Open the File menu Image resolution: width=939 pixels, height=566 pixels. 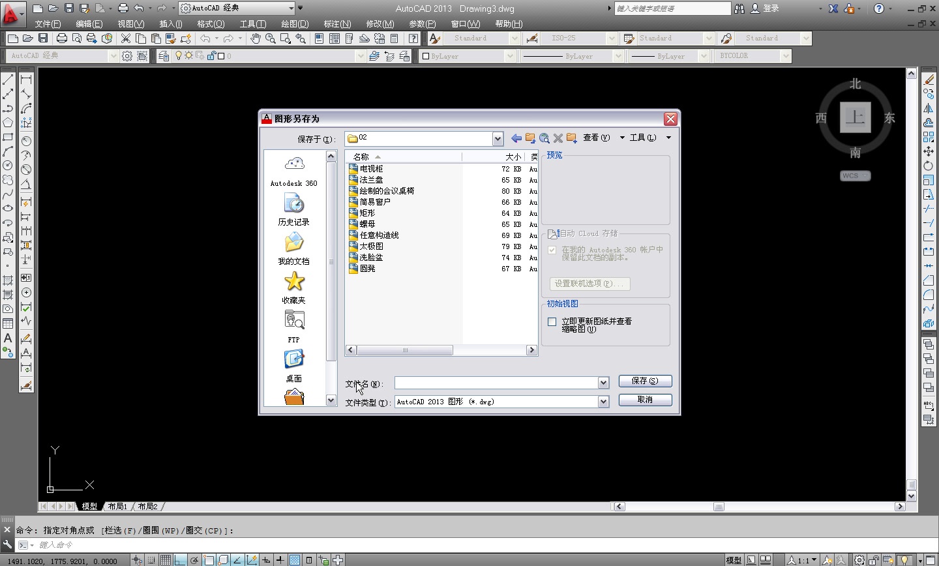click(48, 23)
